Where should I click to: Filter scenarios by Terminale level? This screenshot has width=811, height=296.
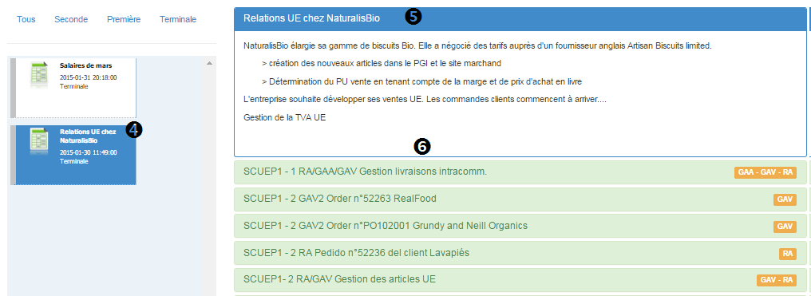coord(178,20)
